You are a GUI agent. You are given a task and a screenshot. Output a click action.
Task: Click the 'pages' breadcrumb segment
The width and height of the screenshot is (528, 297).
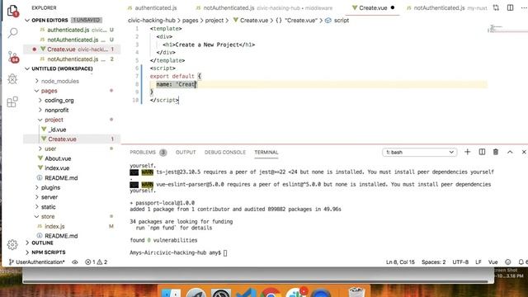pyautogui.click(x=191, y=21)
